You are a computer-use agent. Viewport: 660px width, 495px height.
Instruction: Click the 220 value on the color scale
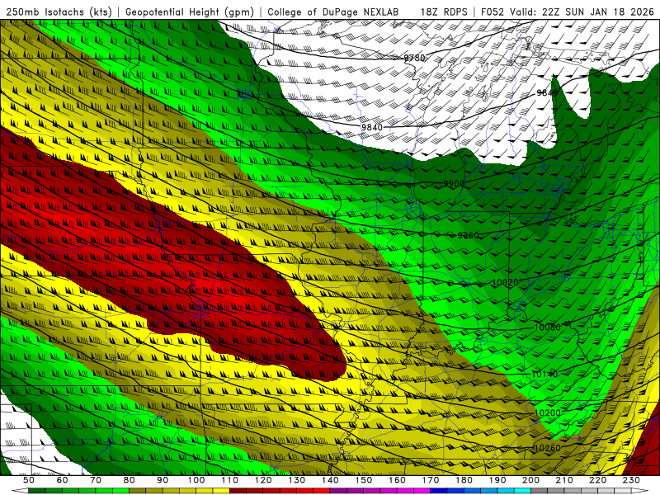tap(598, 480)
